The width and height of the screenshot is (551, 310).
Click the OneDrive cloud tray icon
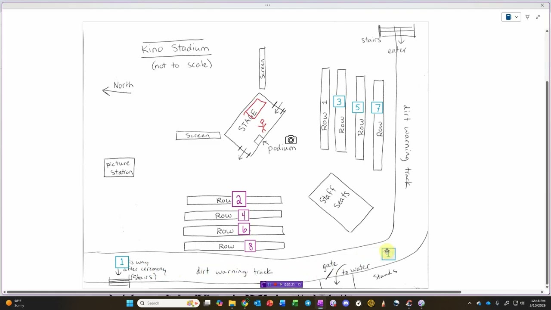(488, 303)
